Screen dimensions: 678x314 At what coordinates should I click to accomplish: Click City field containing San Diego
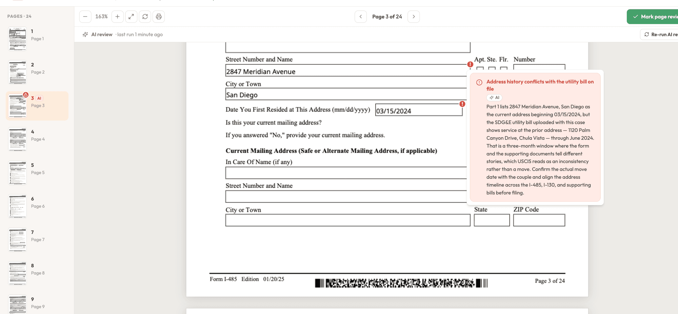click(346, 94)
